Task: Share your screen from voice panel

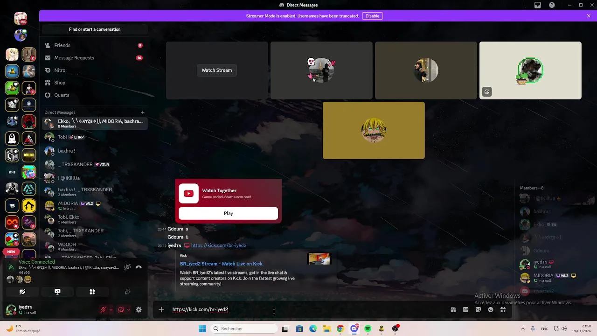Action: pos(57,292)
